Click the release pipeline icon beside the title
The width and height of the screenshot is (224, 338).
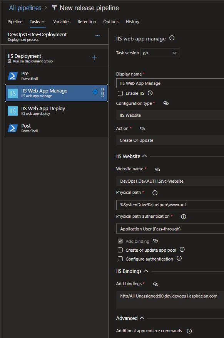tap(54, 8)
